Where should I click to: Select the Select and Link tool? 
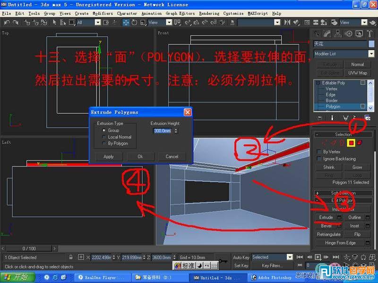tap(27, 23)
